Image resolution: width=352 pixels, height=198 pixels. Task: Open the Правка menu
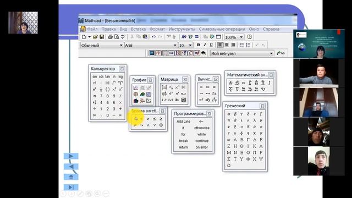(x=108, y=29)
